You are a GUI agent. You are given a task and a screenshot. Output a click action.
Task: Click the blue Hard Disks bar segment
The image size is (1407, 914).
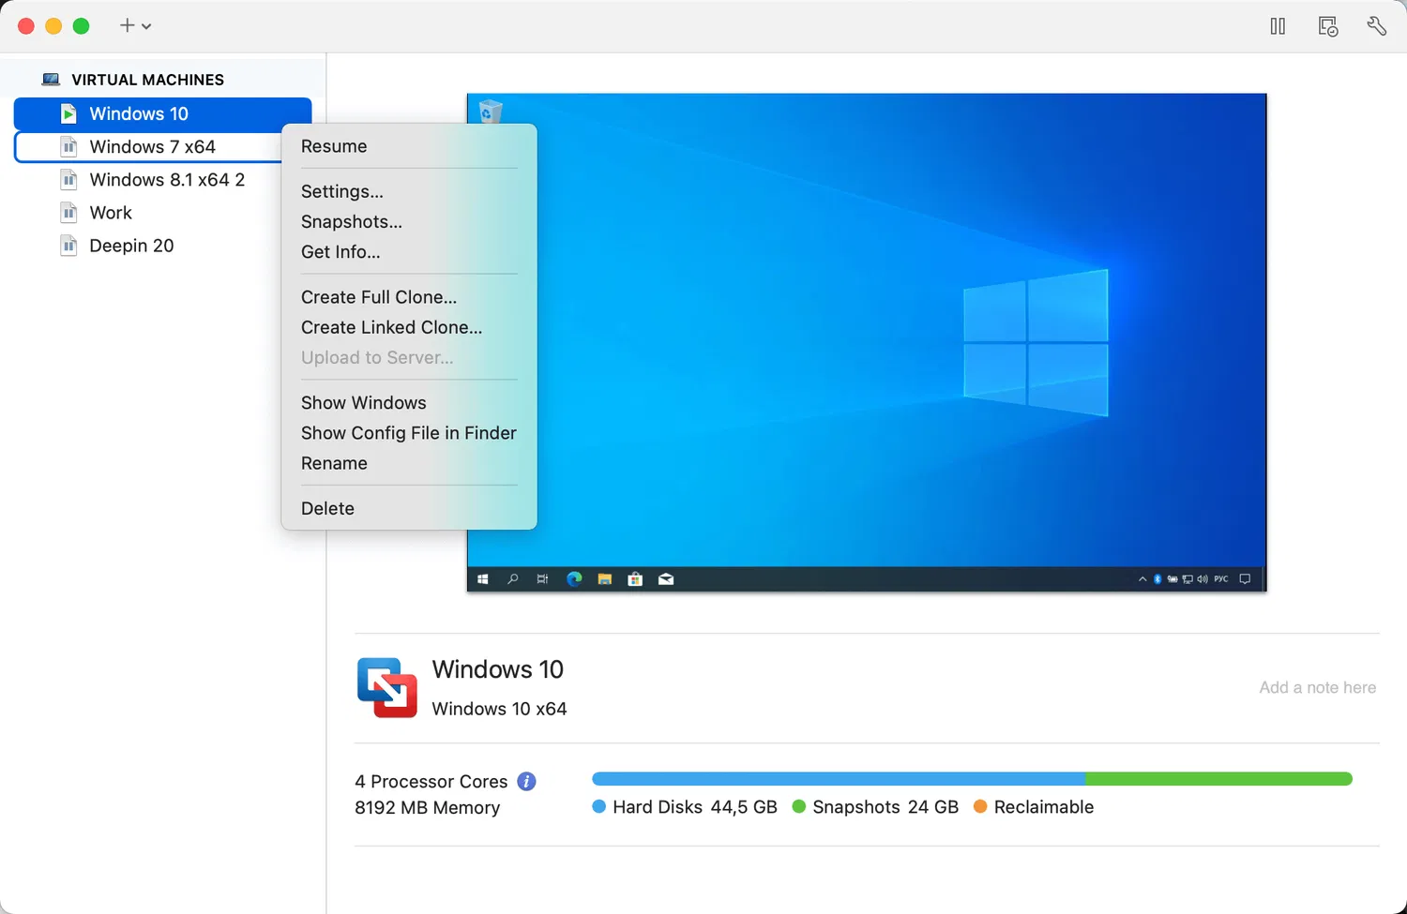point(839,779)
